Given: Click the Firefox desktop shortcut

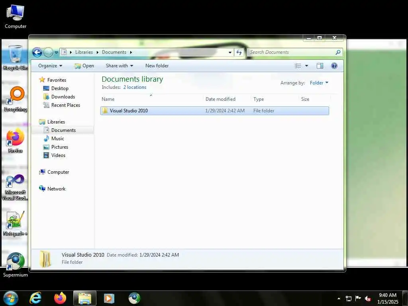Looking at the screenshot, I should point(15,141).
